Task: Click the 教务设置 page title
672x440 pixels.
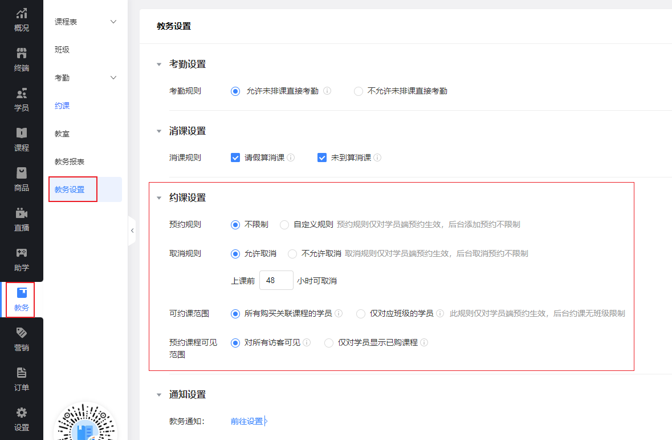Action: pos(174,26)
